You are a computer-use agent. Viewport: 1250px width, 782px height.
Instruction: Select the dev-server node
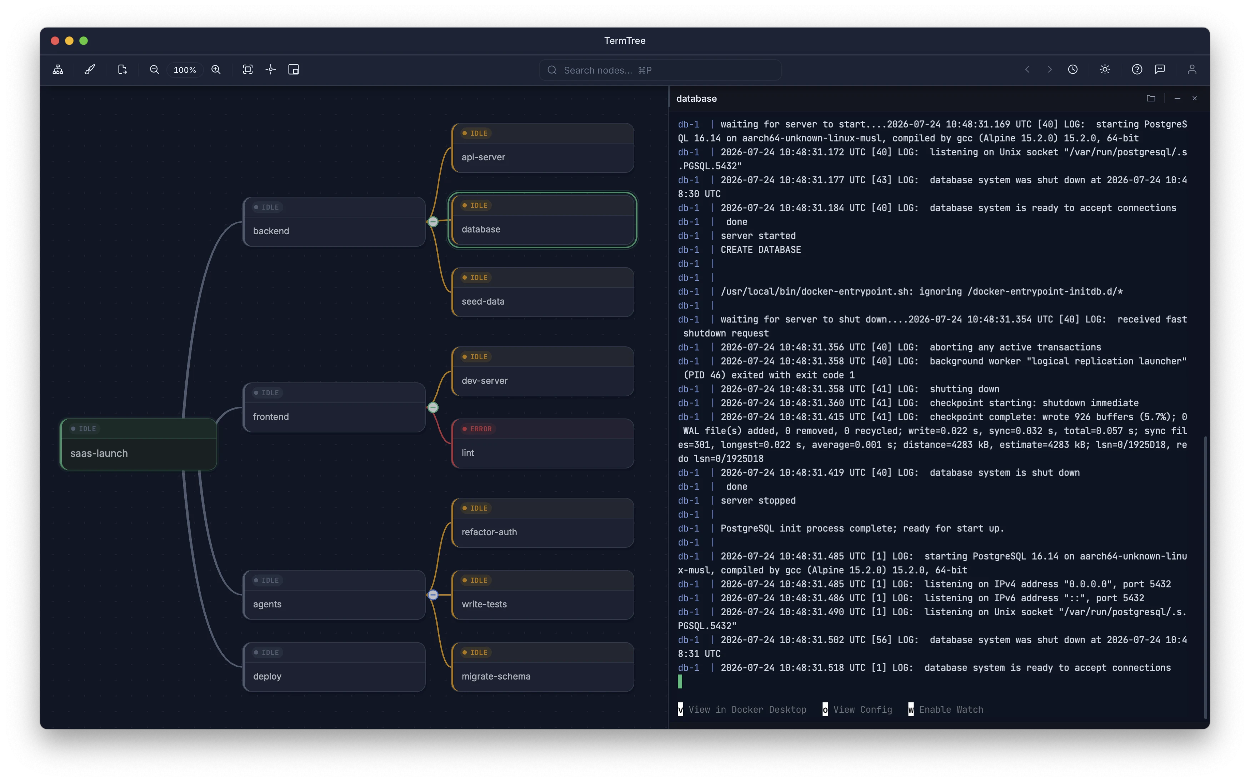click(542, 371)
